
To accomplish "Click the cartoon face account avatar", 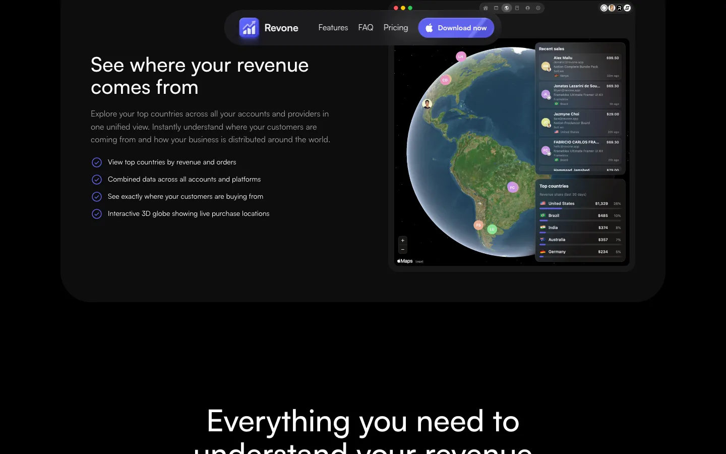I will click(612, 8).
